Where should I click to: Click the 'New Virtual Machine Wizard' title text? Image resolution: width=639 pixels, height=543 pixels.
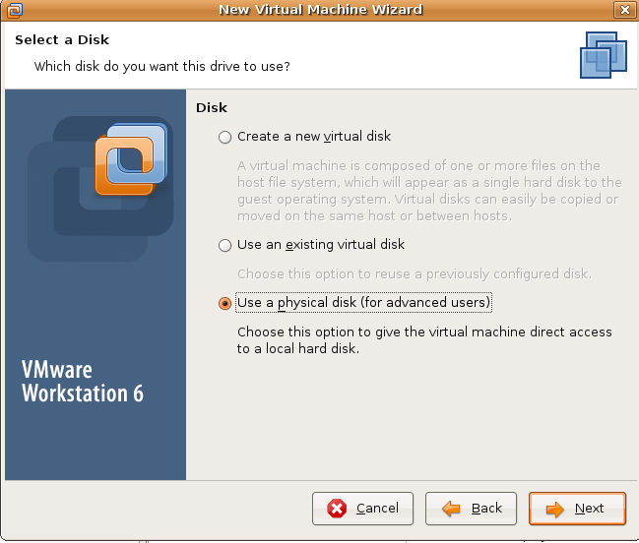coord(320,10)
